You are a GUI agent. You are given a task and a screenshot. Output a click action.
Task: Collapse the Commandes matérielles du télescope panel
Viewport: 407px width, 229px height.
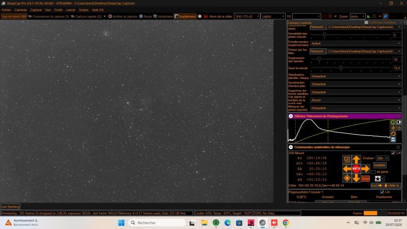pos(290,147)
